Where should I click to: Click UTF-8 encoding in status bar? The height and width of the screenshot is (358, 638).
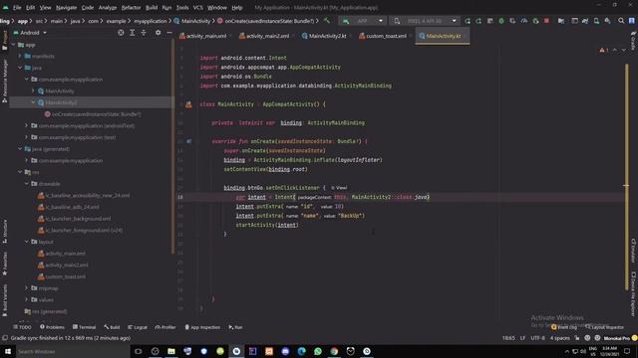537,338
